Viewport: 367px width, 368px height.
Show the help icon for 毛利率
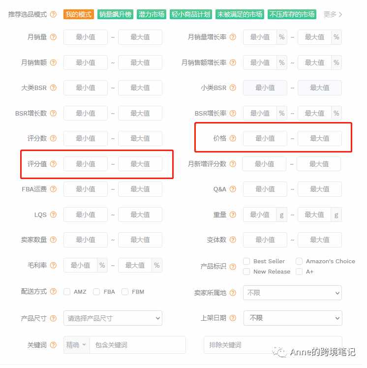(53, 265)
